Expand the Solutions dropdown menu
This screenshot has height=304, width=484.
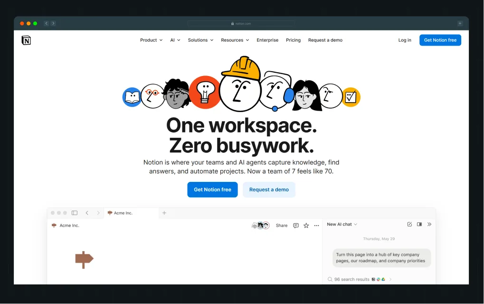click(200, 40)
